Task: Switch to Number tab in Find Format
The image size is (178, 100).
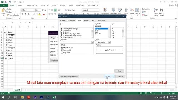Action: point(63,21)
